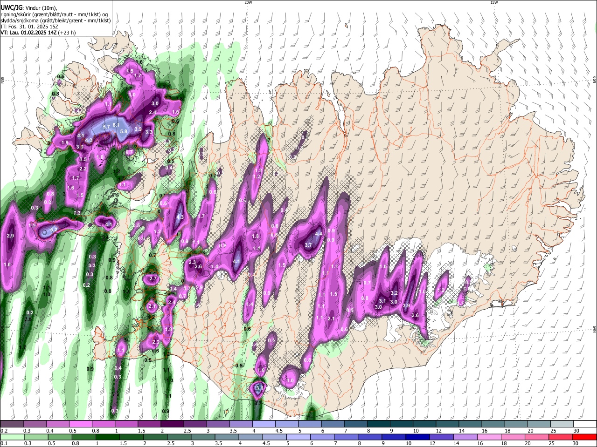Click the red 30 mm swatch in rain legend
The image size is (597, 447).
pos(585,437)
